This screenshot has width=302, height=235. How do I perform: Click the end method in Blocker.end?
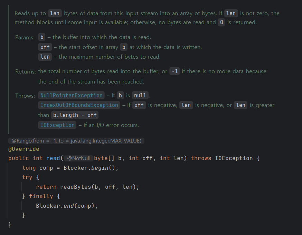pyautogui.click(x=69, y=206)
